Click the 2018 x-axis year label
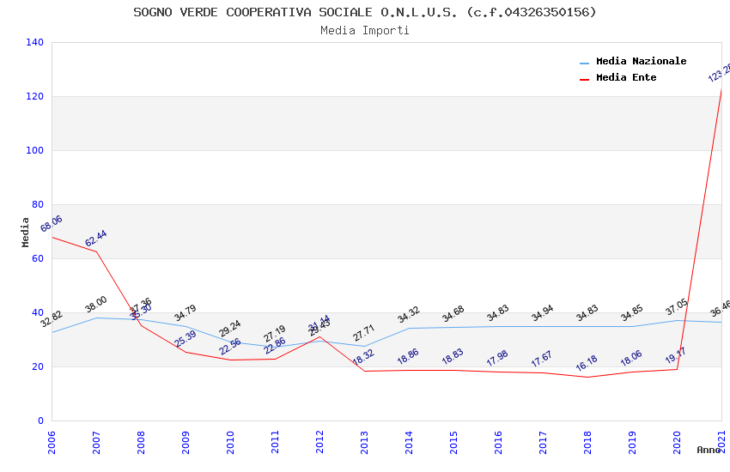Image resolution: width=730 pixels, height=472 pixels. pyautogui.click(x=587, y=442)
